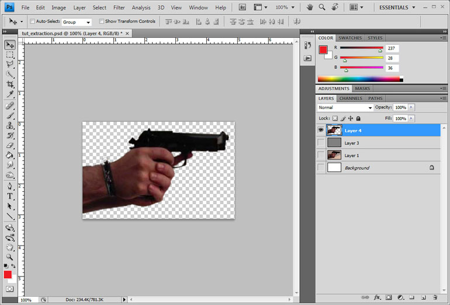Select Layer 1 thumbnail
Viewport: 450px width, 305px height.
click(x=334, y=155)
